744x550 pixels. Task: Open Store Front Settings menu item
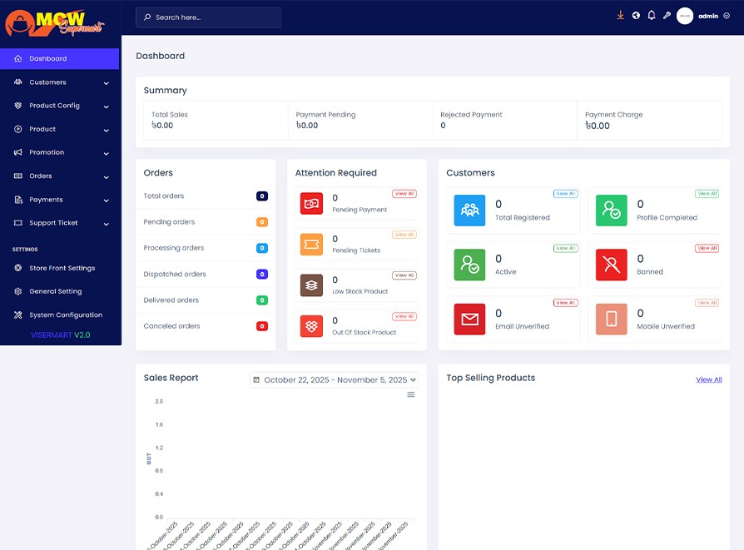(62, 268)
